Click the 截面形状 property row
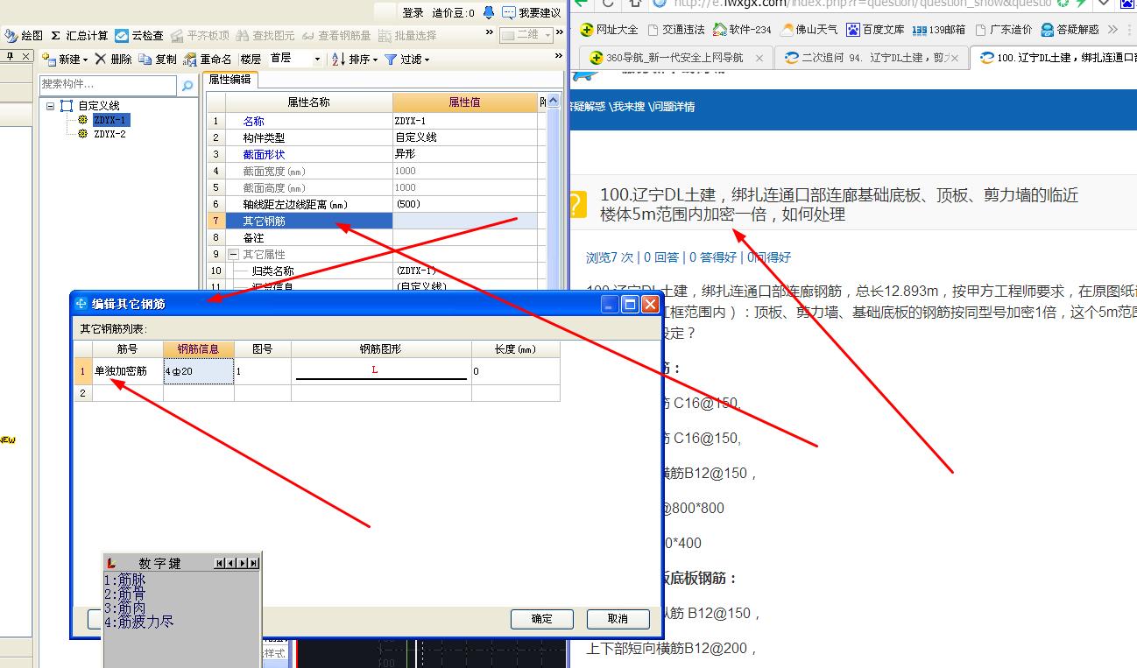This screenshot has width=1137, height=668. point(372,154)
